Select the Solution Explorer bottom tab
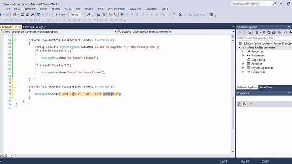 tap(247, 87)
